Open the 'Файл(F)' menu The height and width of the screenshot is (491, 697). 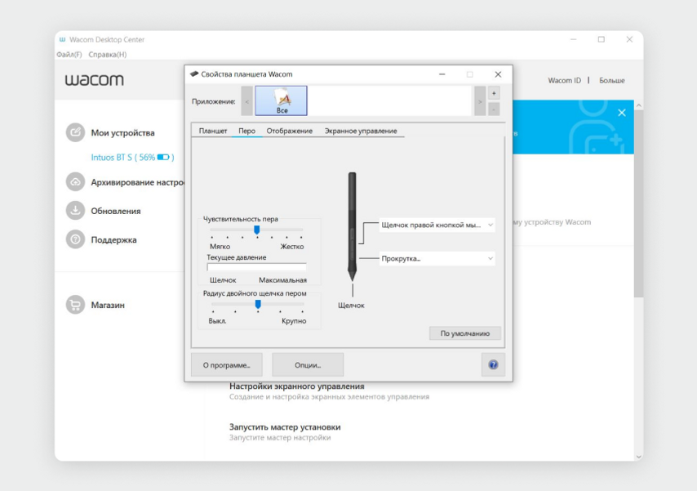point(69,54)
